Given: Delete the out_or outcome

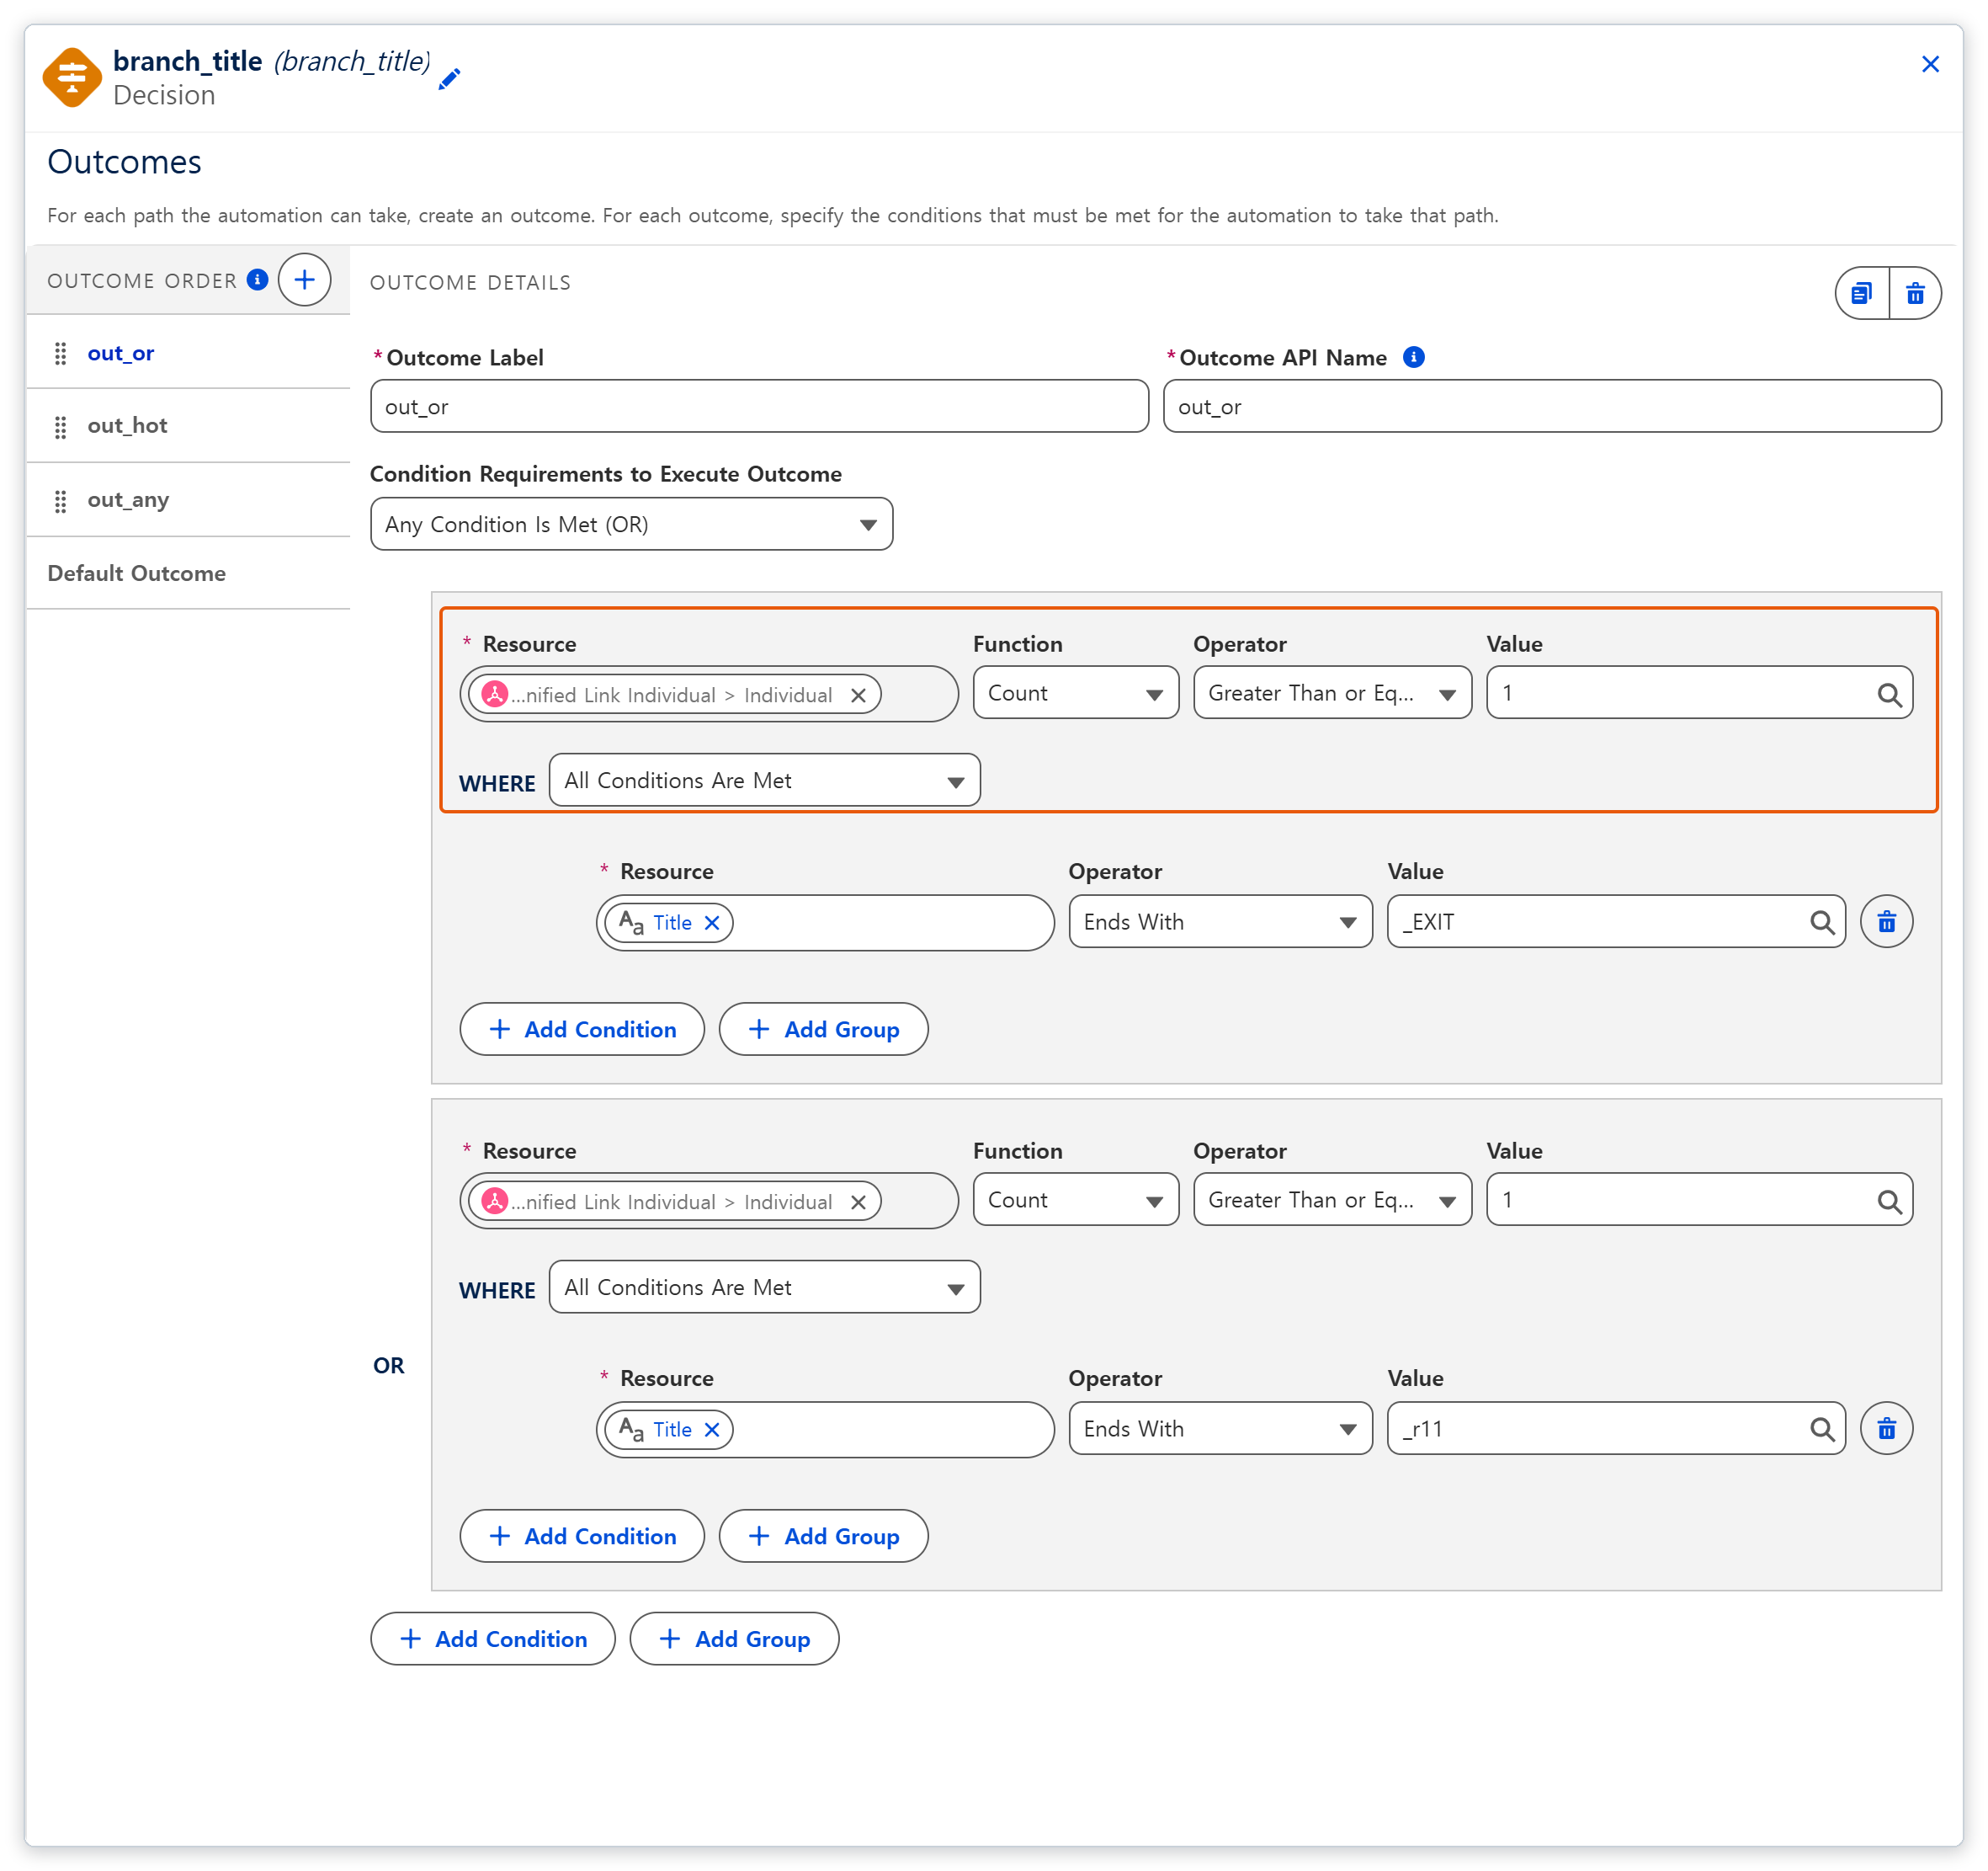Looking at the screenshot, I should pyautogui.click(x=1915, y=293).
